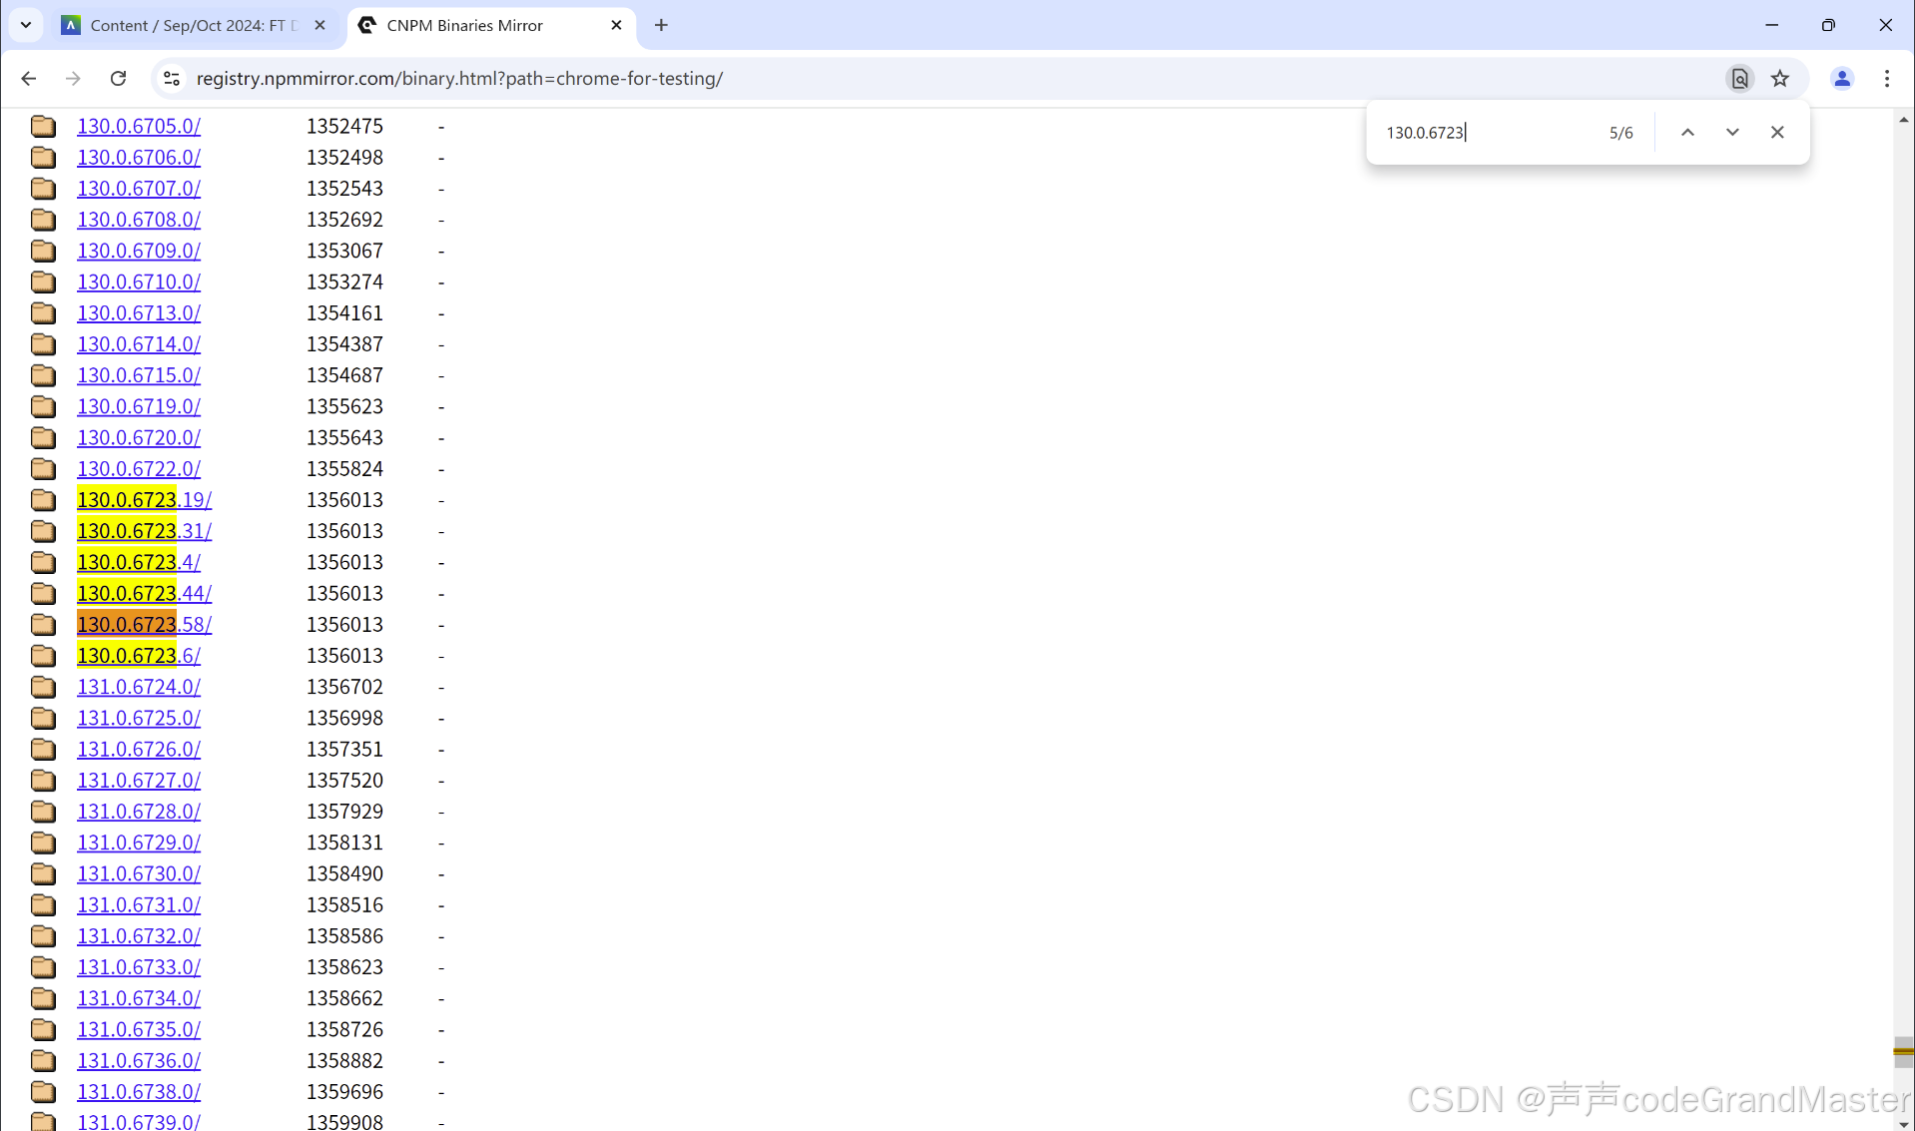Click the folder icon beside 131.0.6736.0/
The height and width of the screenshot is (1131, 1915).
point(43,1060)
